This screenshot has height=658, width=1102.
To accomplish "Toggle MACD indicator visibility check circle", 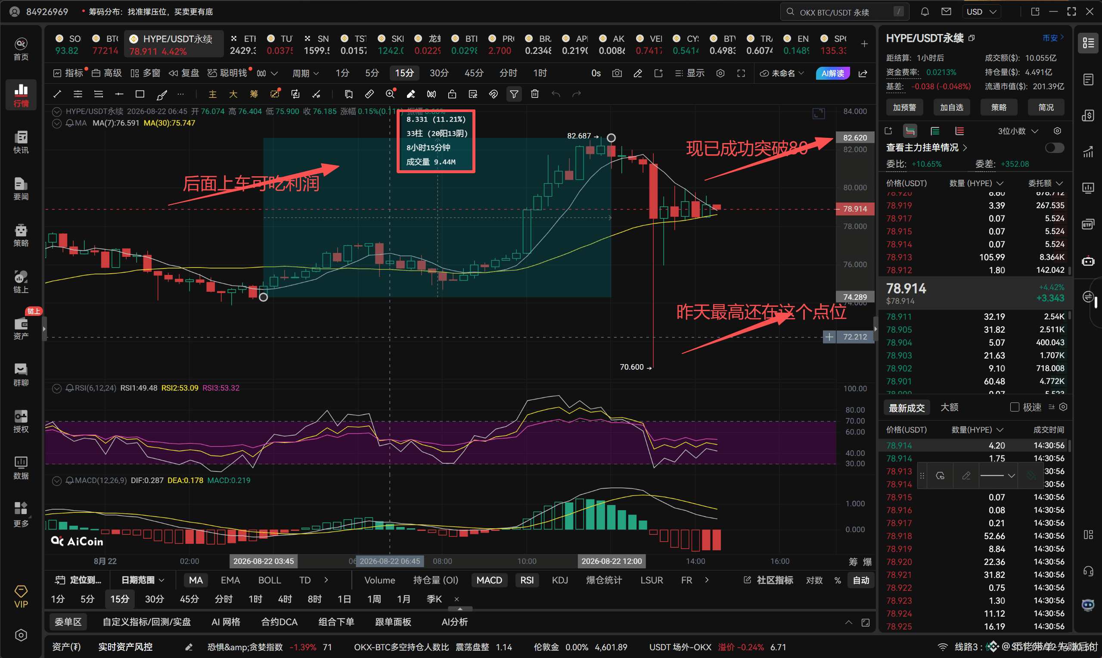I will [57, 480].
